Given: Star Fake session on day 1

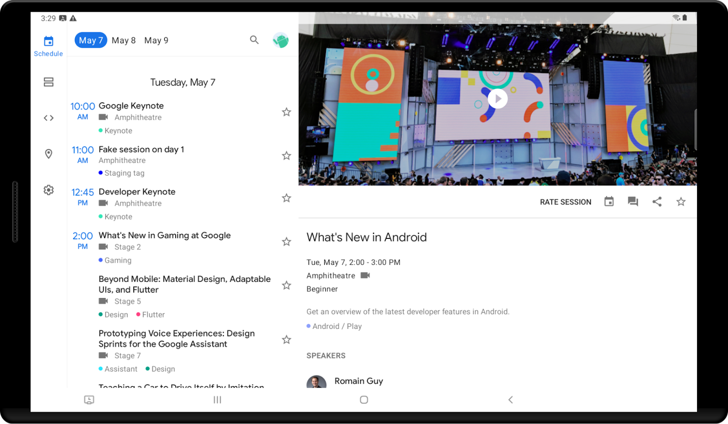Looking at the screenshot, I should click(x=286, y=156).
